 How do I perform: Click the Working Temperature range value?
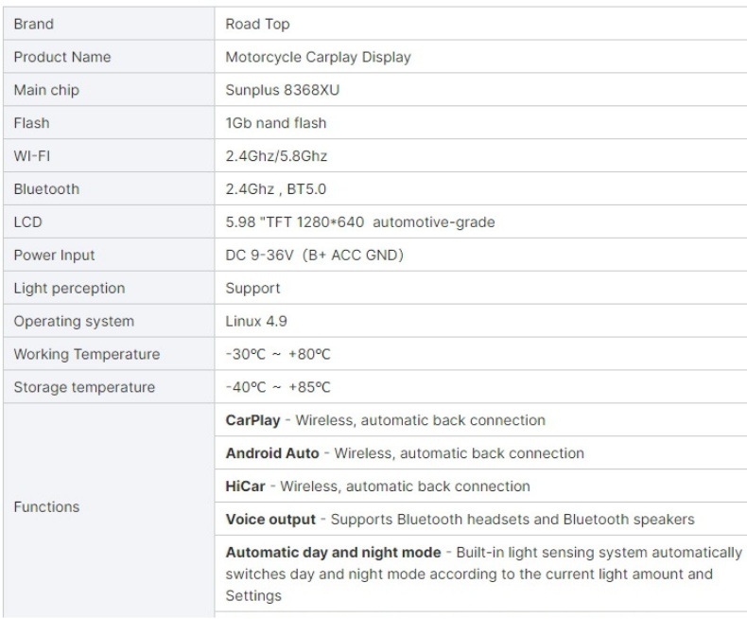(x=278, y=354)
